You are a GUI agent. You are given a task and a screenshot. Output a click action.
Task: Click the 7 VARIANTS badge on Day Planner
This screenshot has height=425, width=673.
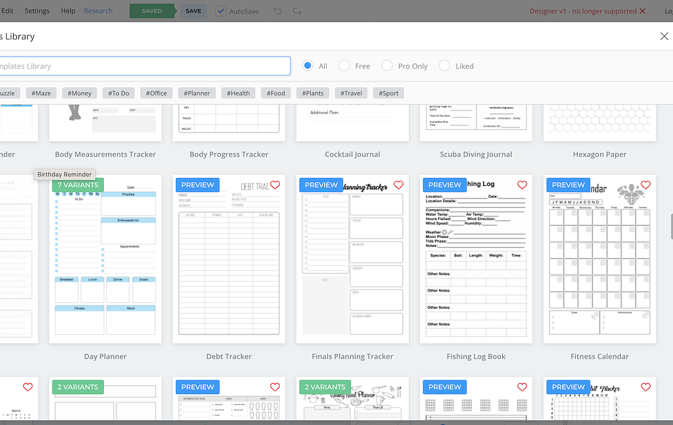click(78, 185)
